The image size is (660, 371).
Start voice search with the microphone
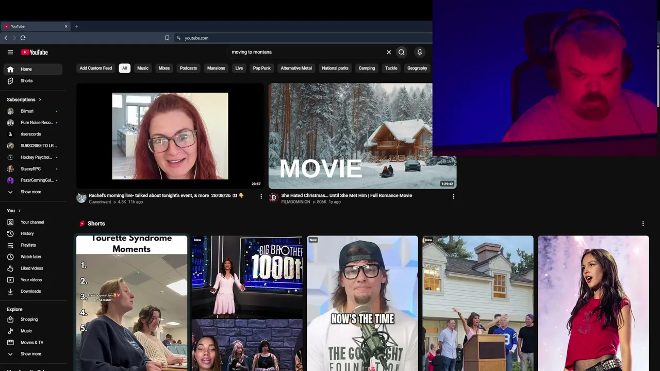(x=420, y=52)
